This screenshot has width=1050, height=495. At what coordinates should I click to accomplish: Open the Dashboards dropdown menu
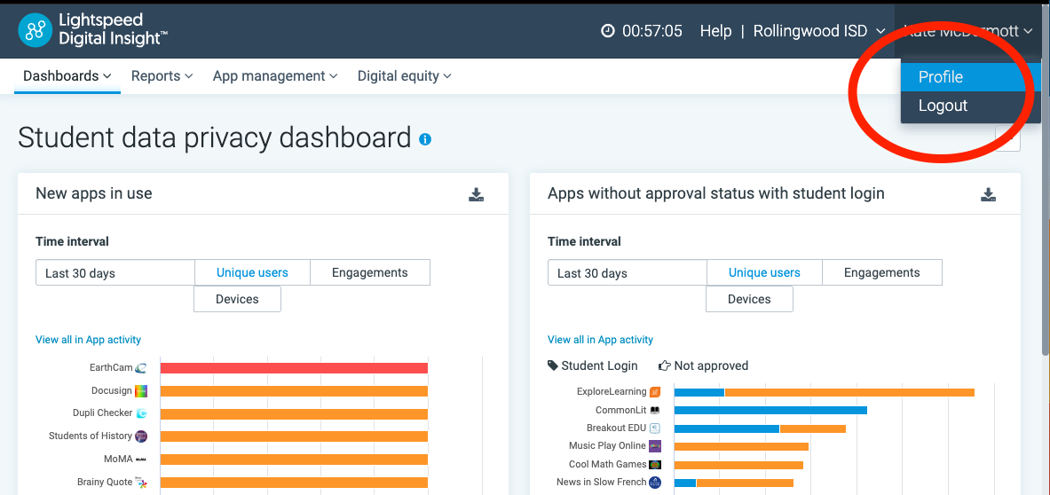click(x=67, y=76)
